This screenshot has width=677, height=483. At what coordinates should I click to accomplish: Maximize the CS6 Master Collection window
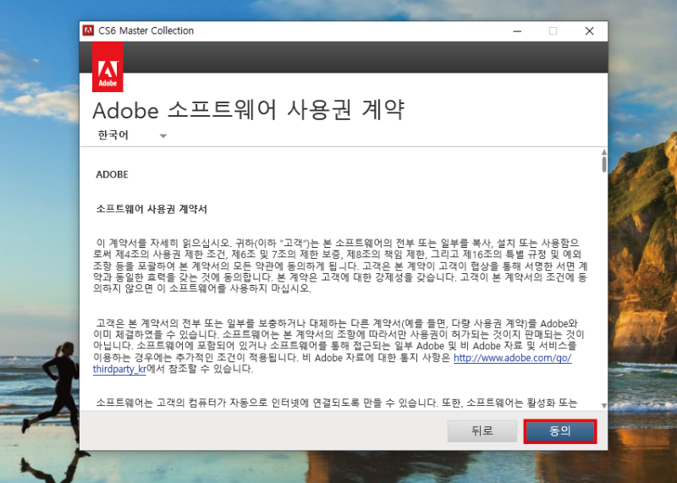[553, 31]
